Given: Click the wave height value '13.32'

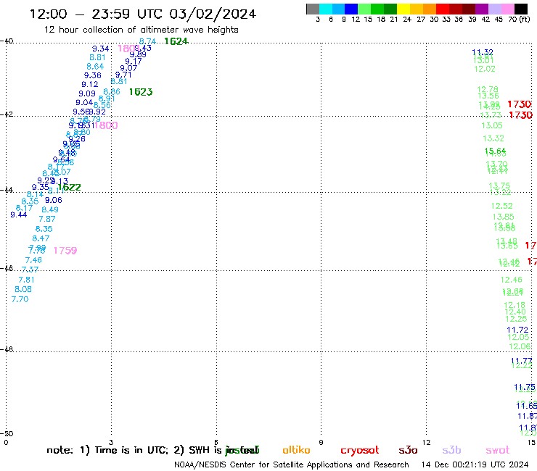Looking at the screenshot, I should point(493,138).
